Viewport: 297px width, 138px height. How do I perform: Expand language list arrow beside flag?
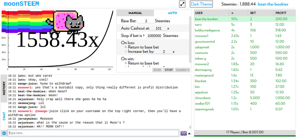tap(189, 134)
